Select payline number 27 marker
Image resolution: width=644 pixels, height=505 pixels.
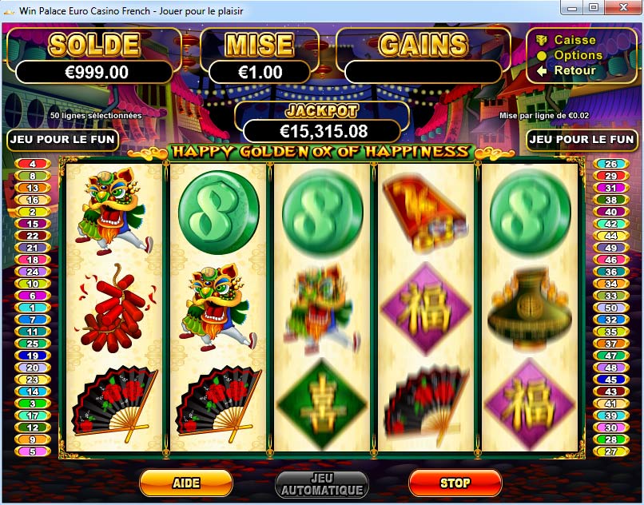(x=611, y=451)
